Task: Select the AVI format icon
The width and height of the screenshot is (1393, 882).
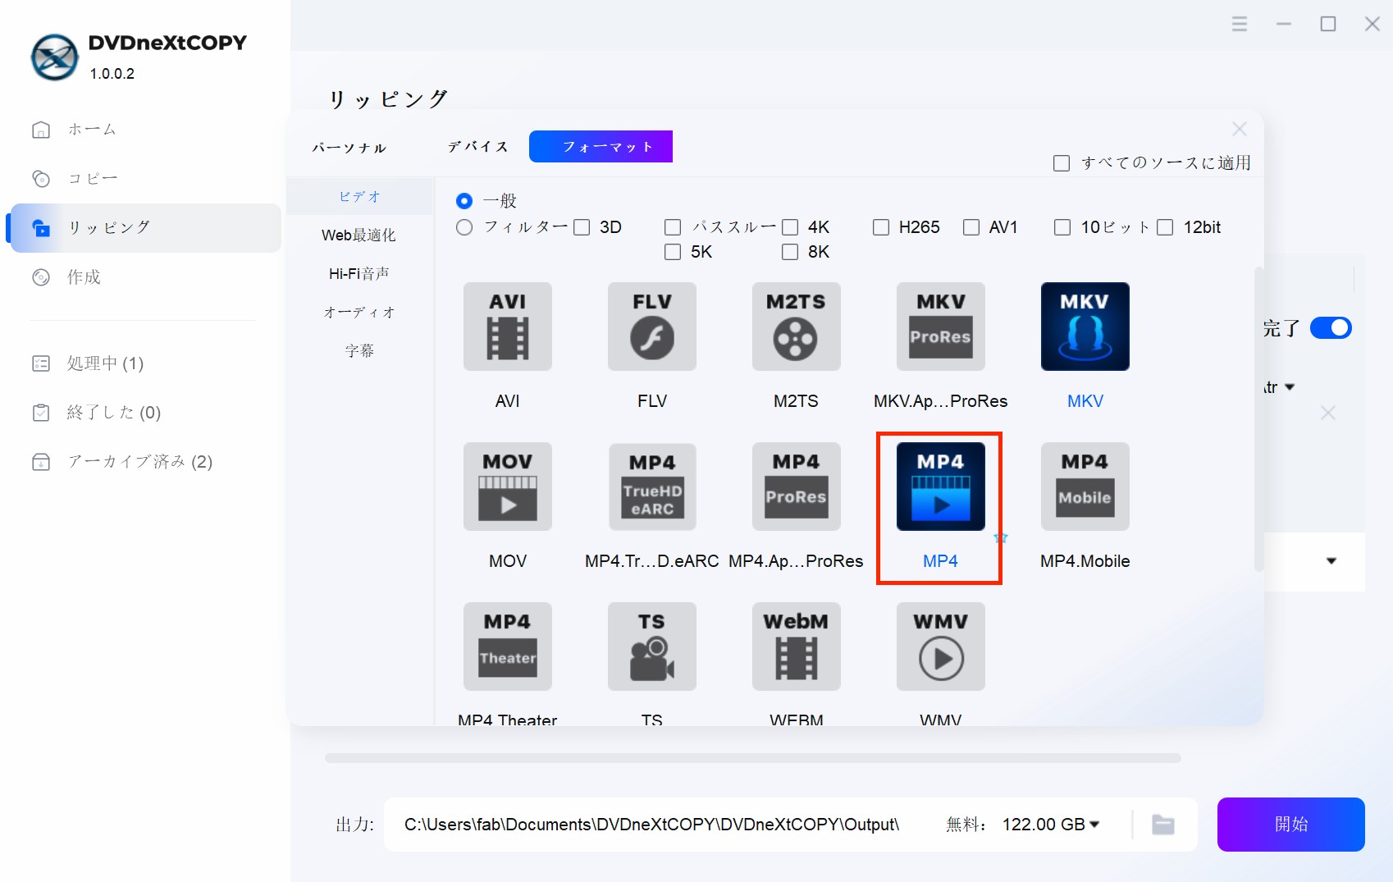Action: 507,327
